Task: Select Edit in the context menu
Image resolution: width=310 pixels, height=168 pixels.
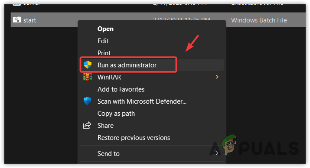Action: point(152,41)
